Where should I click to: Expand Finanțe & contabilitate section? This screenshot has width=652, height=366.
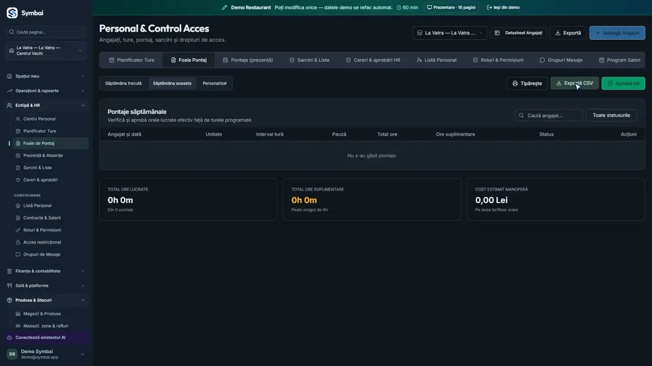[x=46, y=271]
